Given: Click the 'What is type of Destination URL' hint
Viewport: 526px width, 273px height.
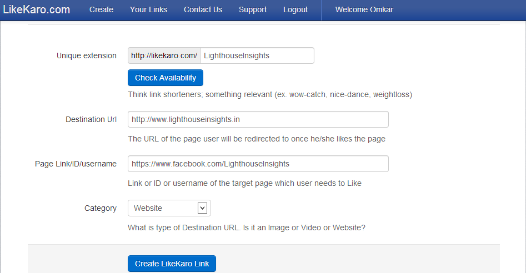Looking at the screenshot, I should tap(246, 228).
